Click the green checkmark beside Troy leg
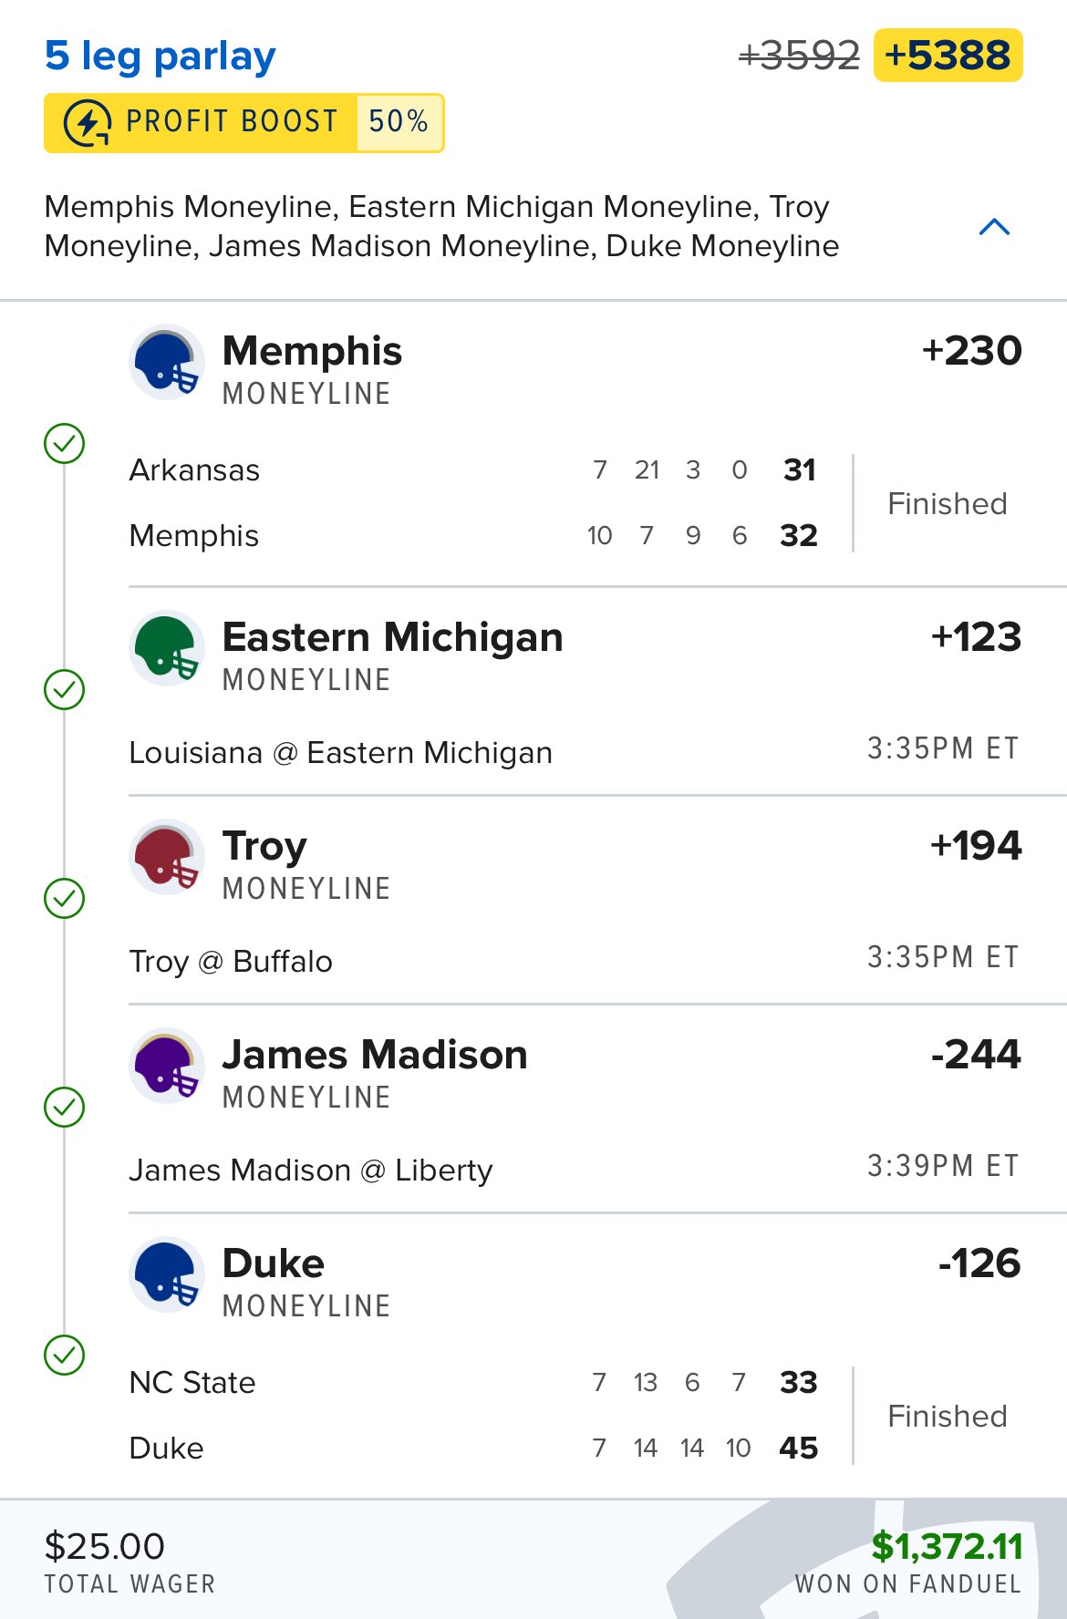 65,898
